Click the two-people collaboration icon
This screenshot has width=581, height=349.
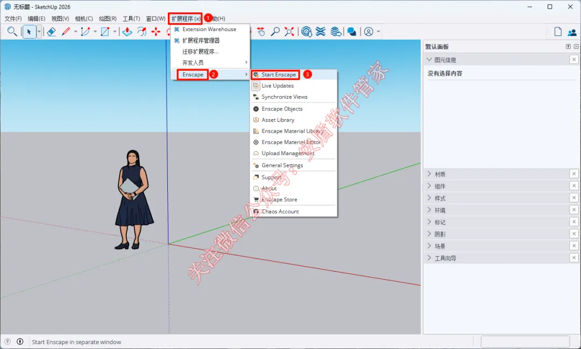(572, 32)
